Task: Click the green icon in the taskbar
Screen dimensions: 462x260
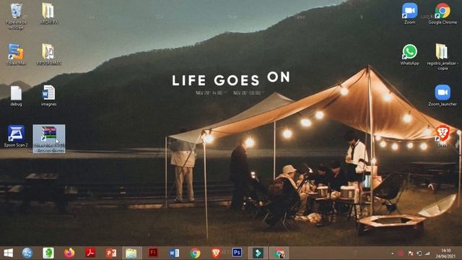Action: click(48, 253)
